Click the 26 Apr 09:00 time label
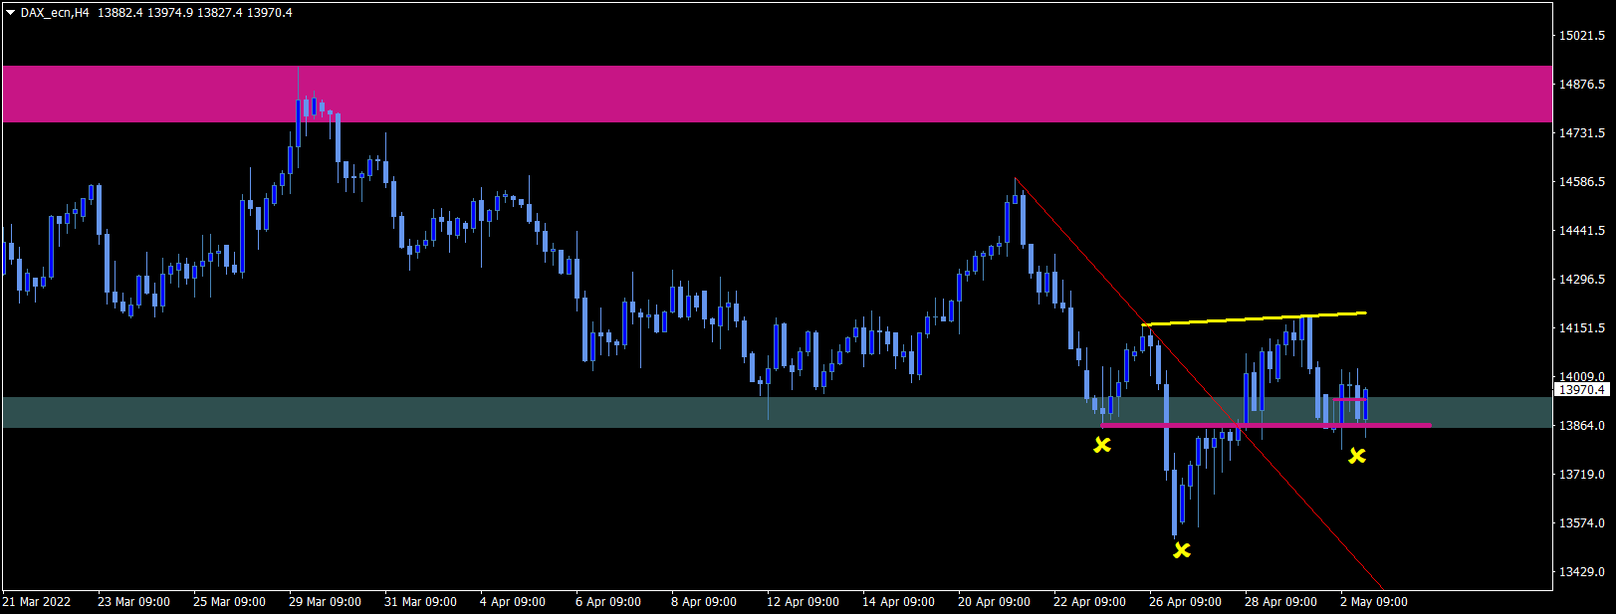 [1185, 602]
